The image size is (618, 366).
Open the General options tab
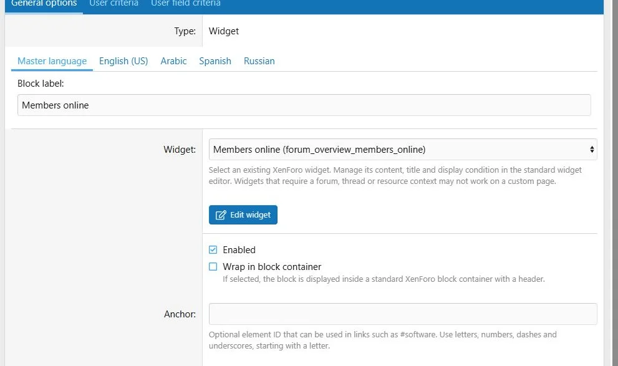tap(44, 4)
